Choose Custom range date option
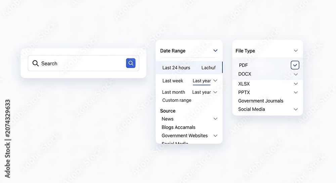 coord(177,100)
